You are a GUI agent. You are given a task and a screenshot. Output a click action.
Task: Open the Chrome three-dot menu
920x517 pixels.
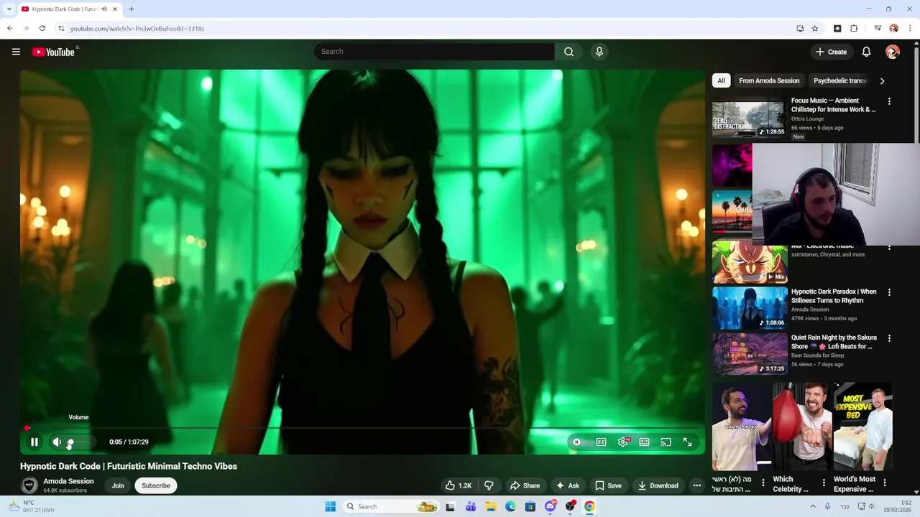click(x=910, y=28)
